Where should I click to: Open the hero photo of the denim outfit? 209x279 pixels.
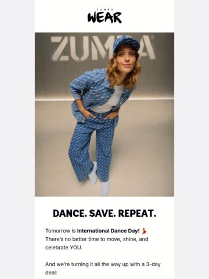[105, 115]
